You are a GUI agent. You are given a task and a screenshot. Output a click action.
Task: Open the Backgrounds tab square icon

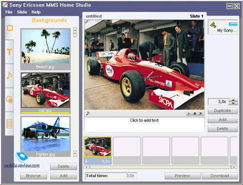(10, 28)
